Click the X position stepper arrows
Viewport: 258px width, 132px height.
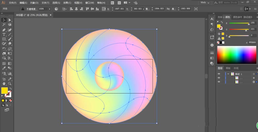[x=112, y=9]
